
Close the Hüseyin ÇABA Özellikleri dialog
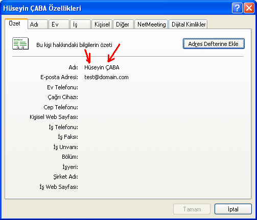[x=249, y=8]
